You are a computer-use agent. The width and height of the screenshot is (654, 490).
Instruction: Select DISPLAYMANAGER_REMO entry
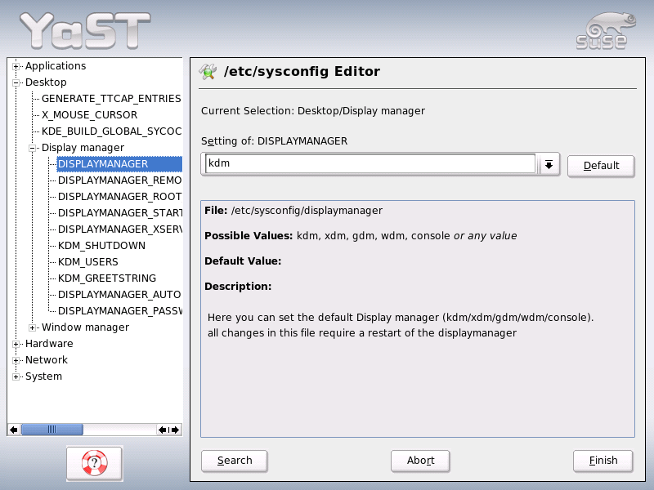[x=119, y=180]
